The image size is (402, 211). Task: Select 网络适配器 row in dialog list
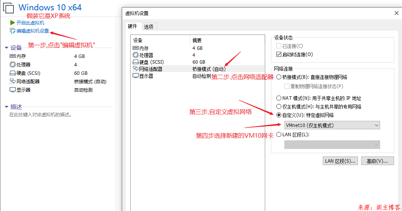[198, 69]
